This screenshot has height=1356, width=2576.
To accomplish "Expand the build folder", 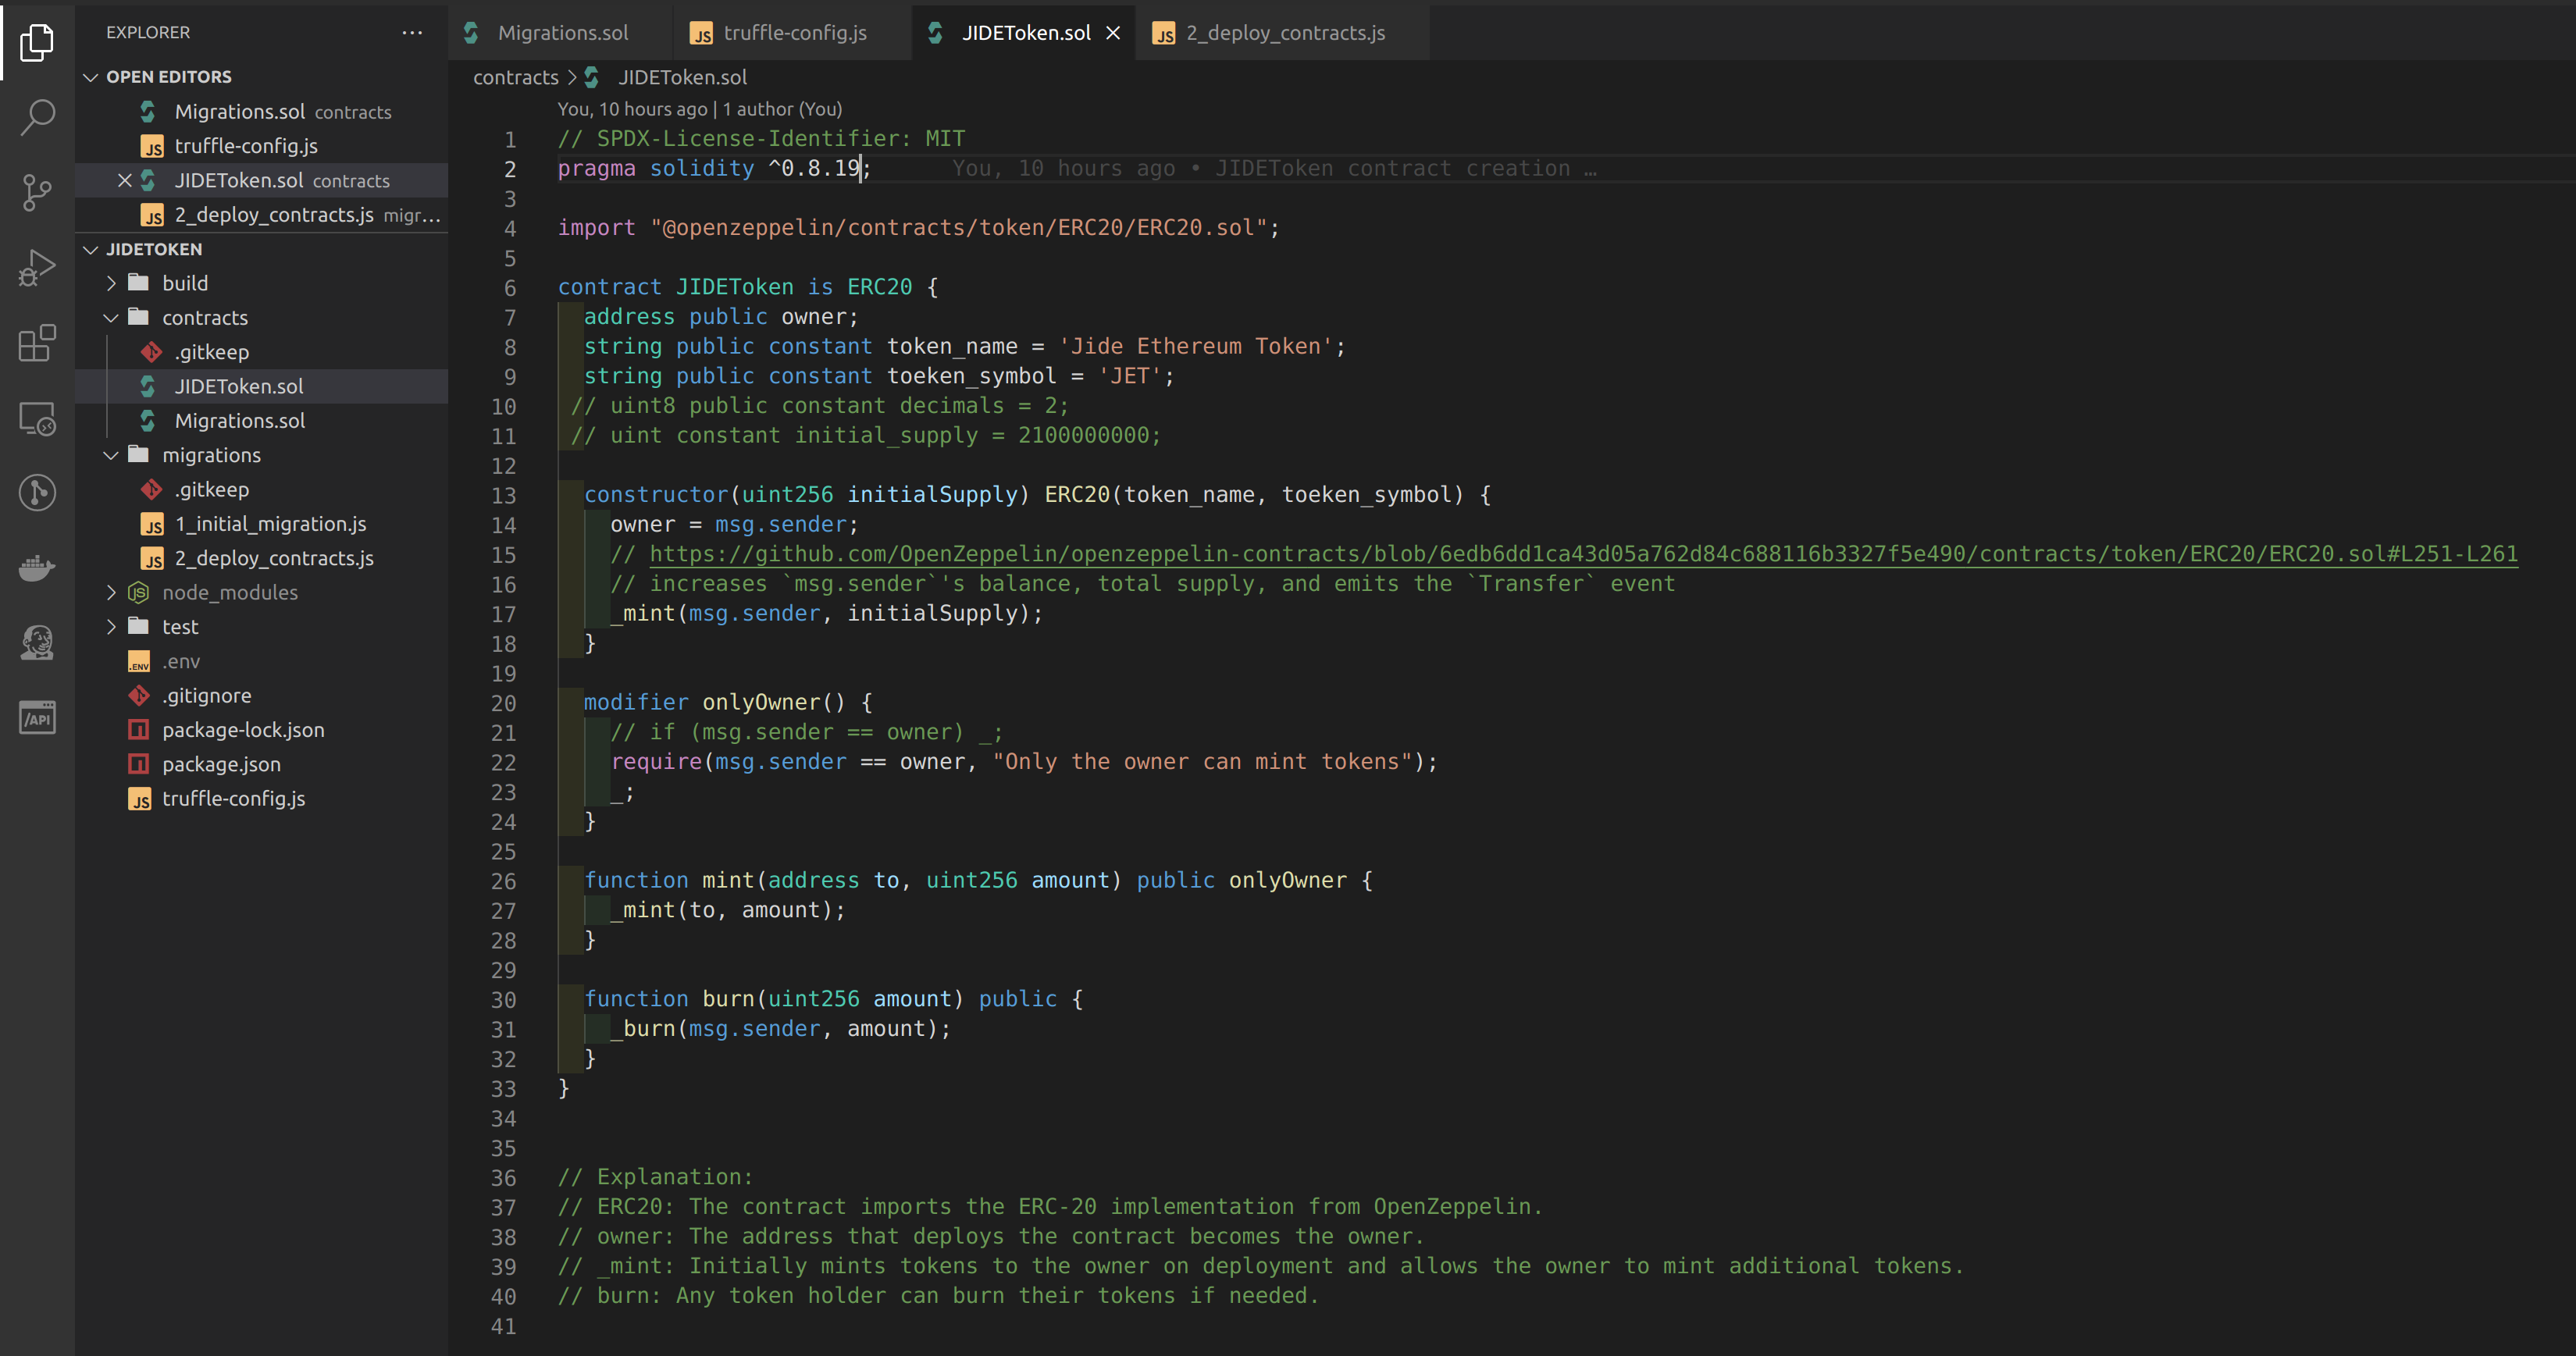I will pyautogui.click(x=111, y=284).
